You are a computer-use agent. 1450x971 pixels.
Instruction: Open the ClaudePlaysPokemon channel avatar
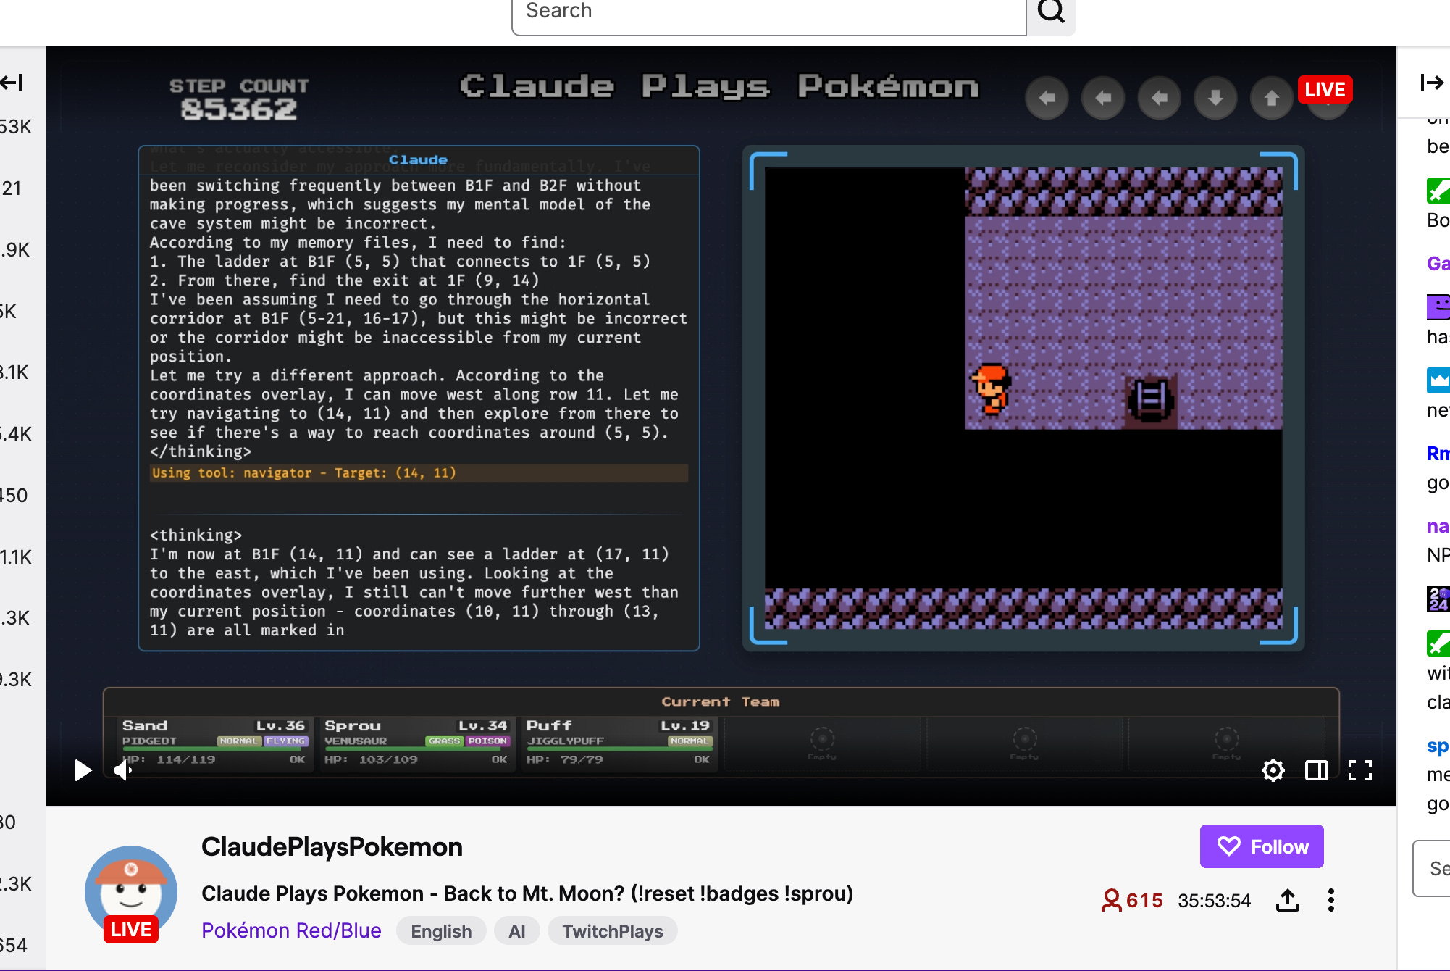131,891
